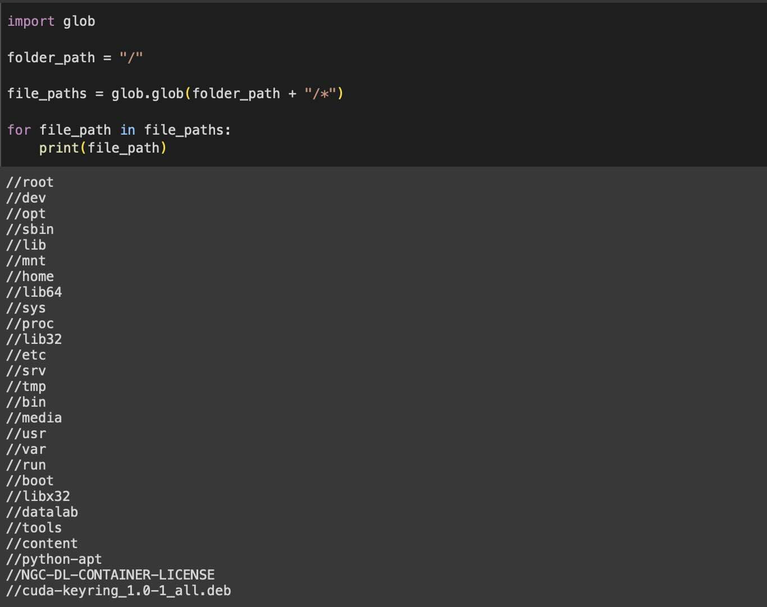Click the //NGC-DL-CONTAINER-LICENSE output line

[x=109, y=574]
